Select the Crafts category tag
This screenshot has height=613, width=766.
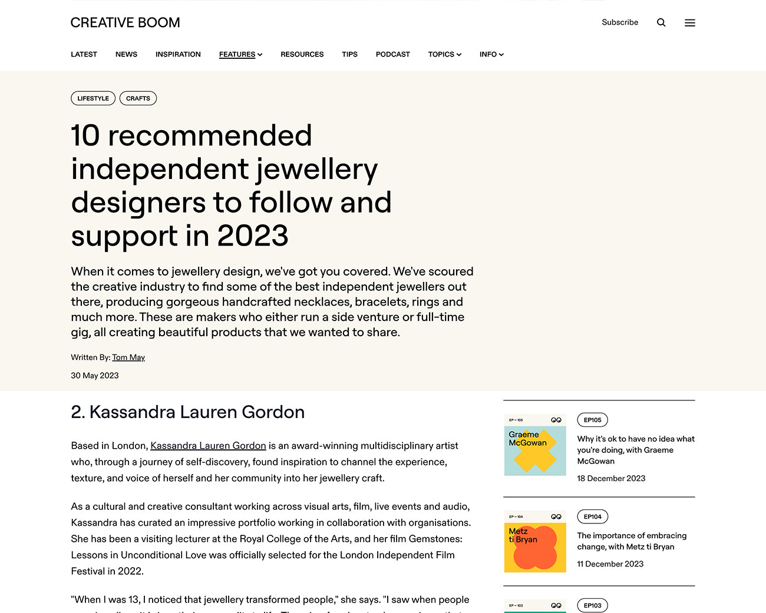(x=138, y=98)
